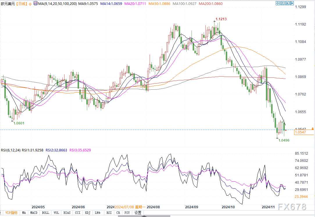Screen dimensions: 315x217
Task: Click the 设置 settings button
Action: [x=138, y=213]
